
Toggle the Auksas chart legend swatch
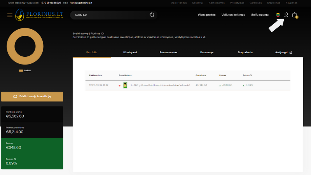pyautogui.click(x=21, y=70)
